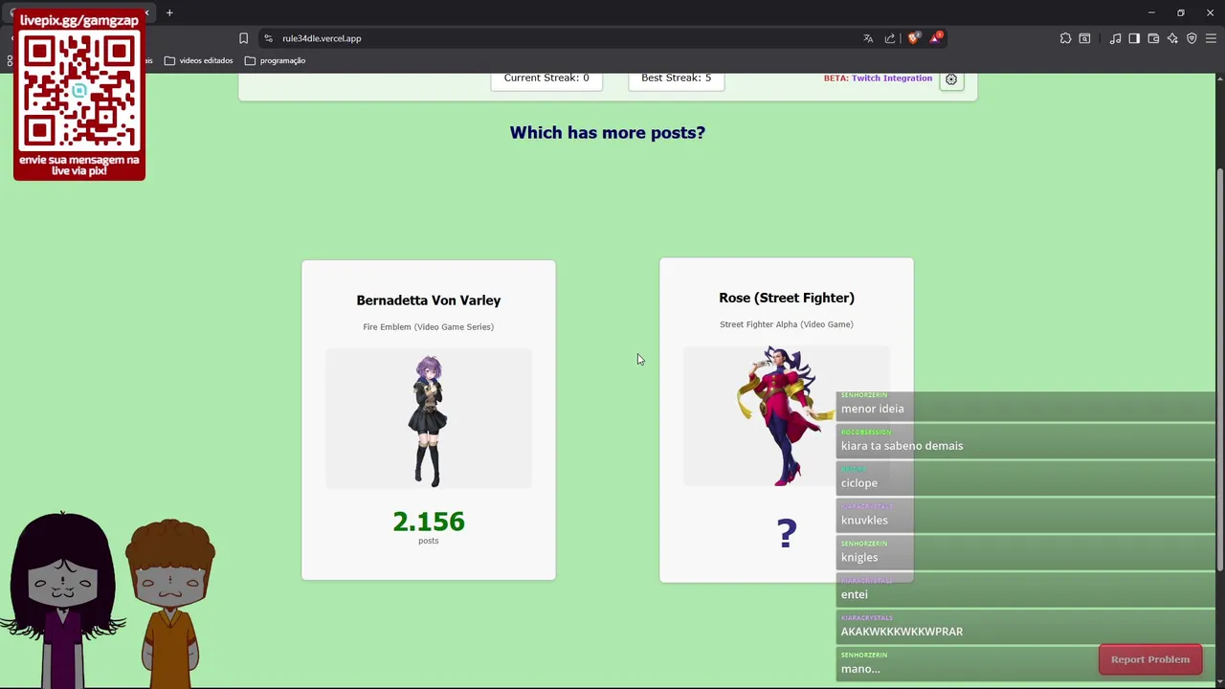Open the translate page icon
The height and width of the screenshot is (689, 1225).
coord(868,38)
